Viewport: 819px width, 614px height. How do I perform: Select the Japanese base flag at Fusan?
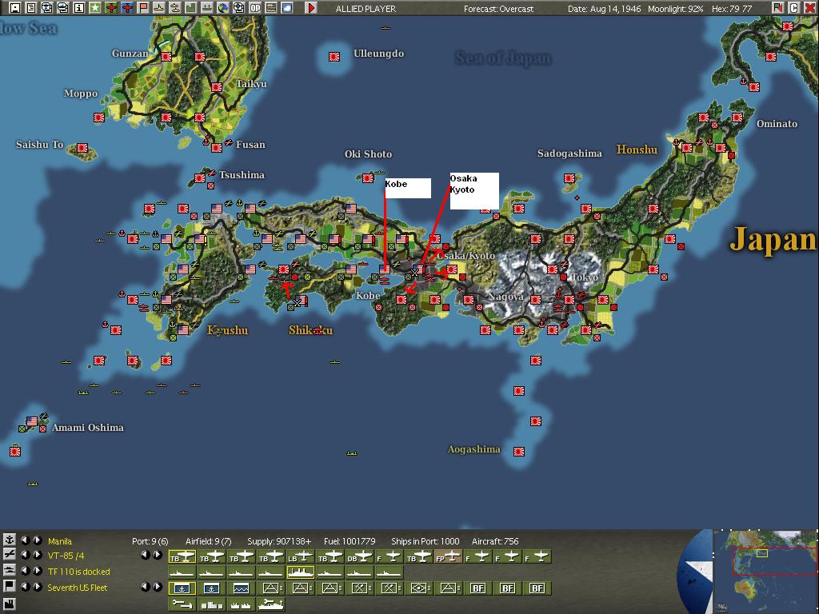pyautogui.click(x=216, y=148)
